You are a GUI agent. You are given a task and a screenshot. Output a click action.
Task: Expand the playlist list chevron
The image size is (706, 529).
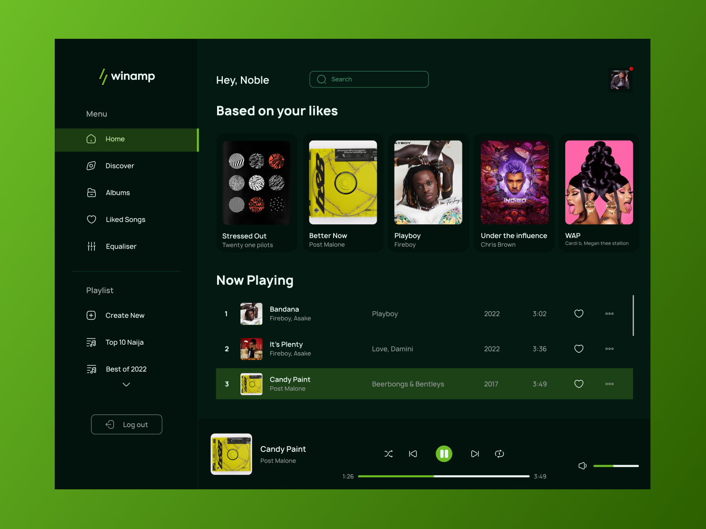point(126,384)
